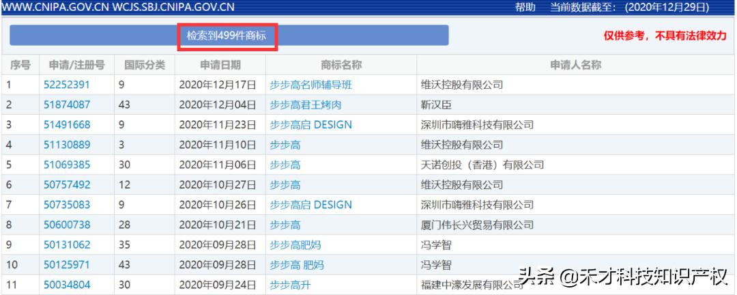Open 步步高 trademark filed 2020年11月10日
Image resolution: width=737 pixels, height=295 pixels.
(285, 145)
